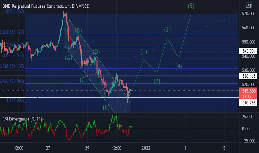
Task: Click the 560.000 price scale value
Action: tap(249, 28)
